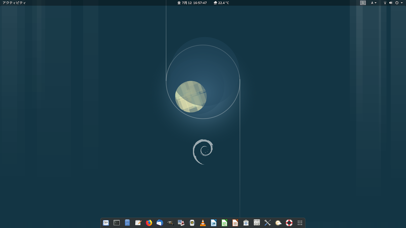This screenshot has height=228, width=406.
Task: Open the input source "A" dropdown
Action: (x=374, y=3)
